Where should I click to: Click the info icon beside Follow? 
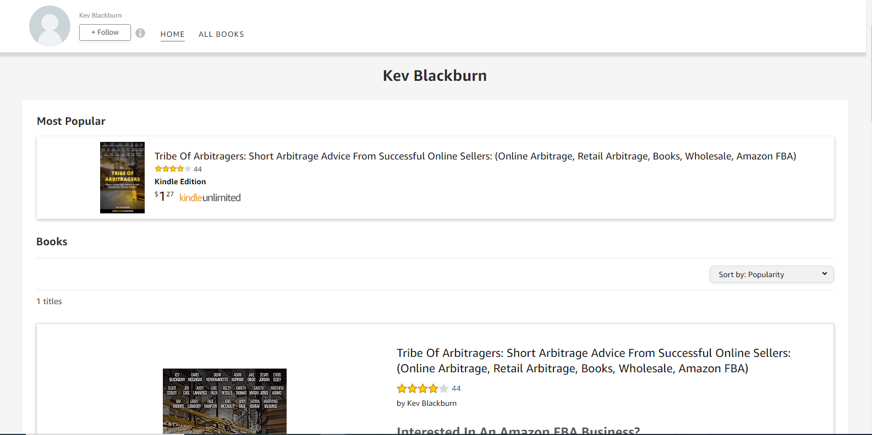click(x=140, y=33)
